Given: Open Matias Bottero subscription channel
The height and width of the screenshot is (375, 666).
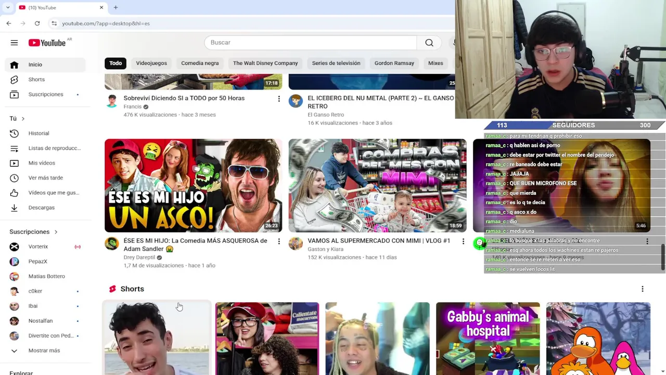Looking at the screenshot, I should [45, 276].
